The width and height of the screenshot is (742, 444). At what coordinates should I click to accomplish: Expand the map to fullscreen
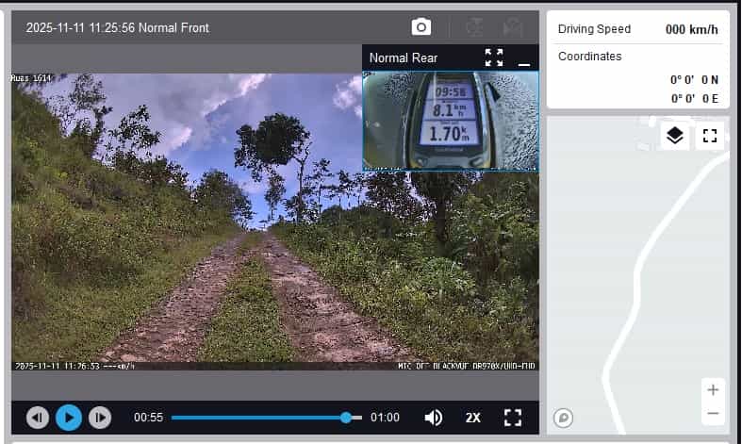710,136
